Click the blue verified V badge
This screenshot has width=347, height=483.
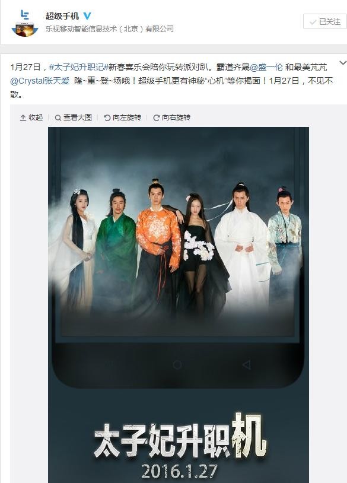[x=87, y=15]
